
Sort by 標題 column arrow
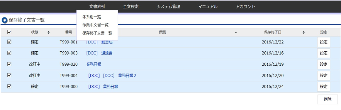point(236,32)
